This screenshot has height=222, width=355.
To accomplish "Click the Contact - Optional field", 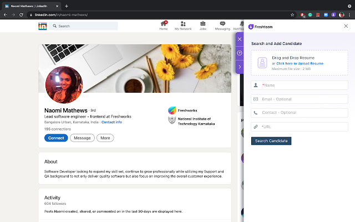I will 300,113.
